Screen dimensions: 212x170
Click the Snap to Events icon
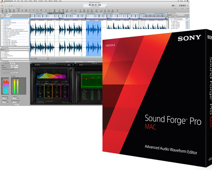click(x=84, y=11)
